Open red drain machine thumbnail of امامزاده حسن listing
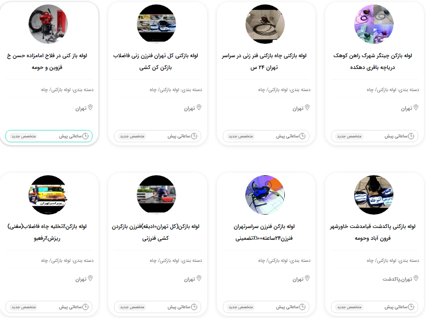426x318 pixels. (48, 24)
